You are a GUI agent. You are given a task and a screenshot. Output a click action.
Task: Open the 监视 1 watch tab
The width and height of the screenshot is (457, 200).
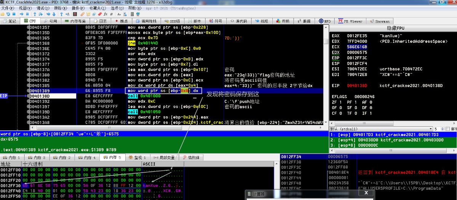[137, 157]
